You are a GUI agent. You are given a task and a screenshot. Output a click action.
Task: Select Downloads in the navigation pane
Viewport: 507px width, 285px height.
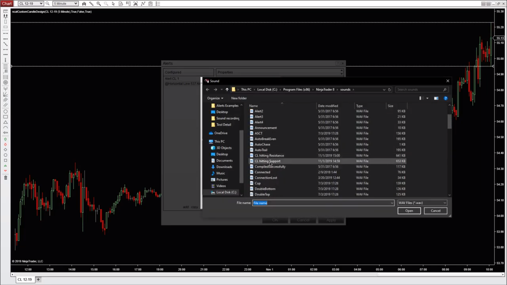[224, 167]
